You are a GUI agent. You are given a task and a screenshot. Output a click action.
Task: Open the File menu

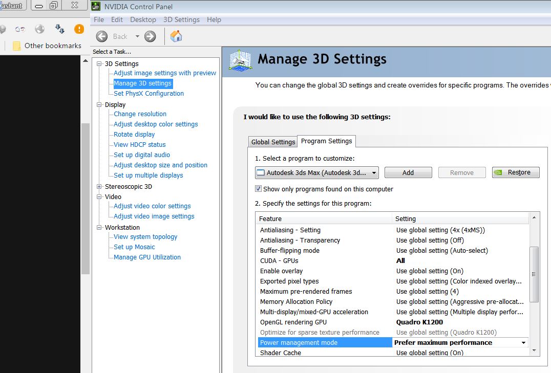(x=99, y=19)
